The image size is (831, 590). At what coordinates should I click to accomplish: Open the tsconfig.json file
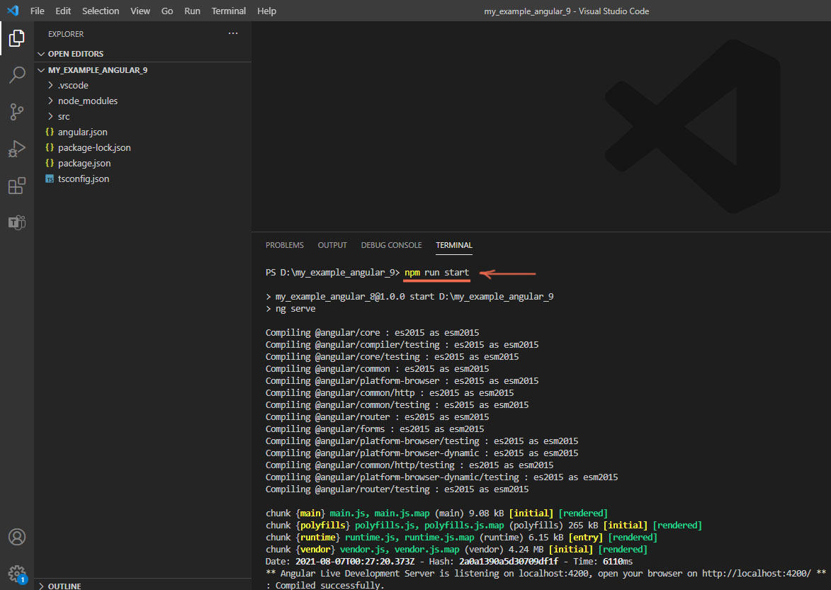coord(84,178)
